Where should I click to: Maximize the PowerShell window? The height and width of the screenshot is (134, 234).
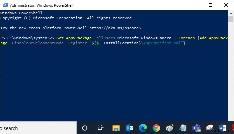(211, 5)
